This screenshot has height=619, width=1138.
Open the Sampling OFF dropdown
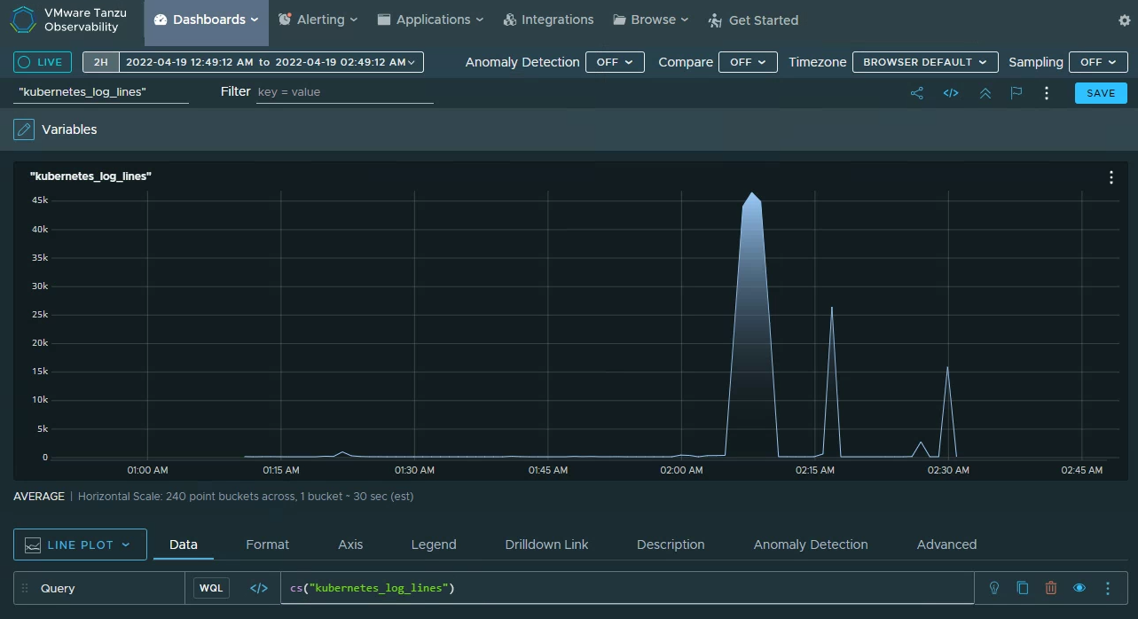1098,62
